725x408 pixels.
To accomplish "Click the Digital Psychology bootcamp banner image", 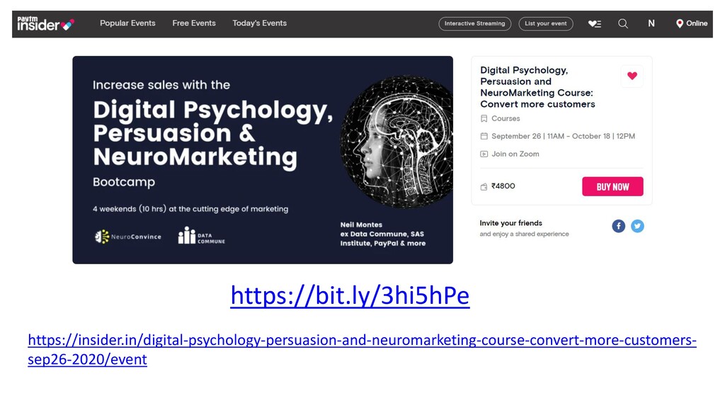I will coord(263,160).
